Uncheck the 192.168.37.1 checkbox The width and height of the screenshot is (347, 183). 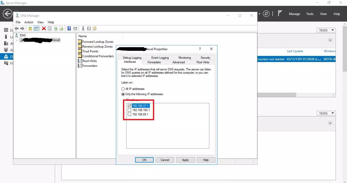point(129,106)
